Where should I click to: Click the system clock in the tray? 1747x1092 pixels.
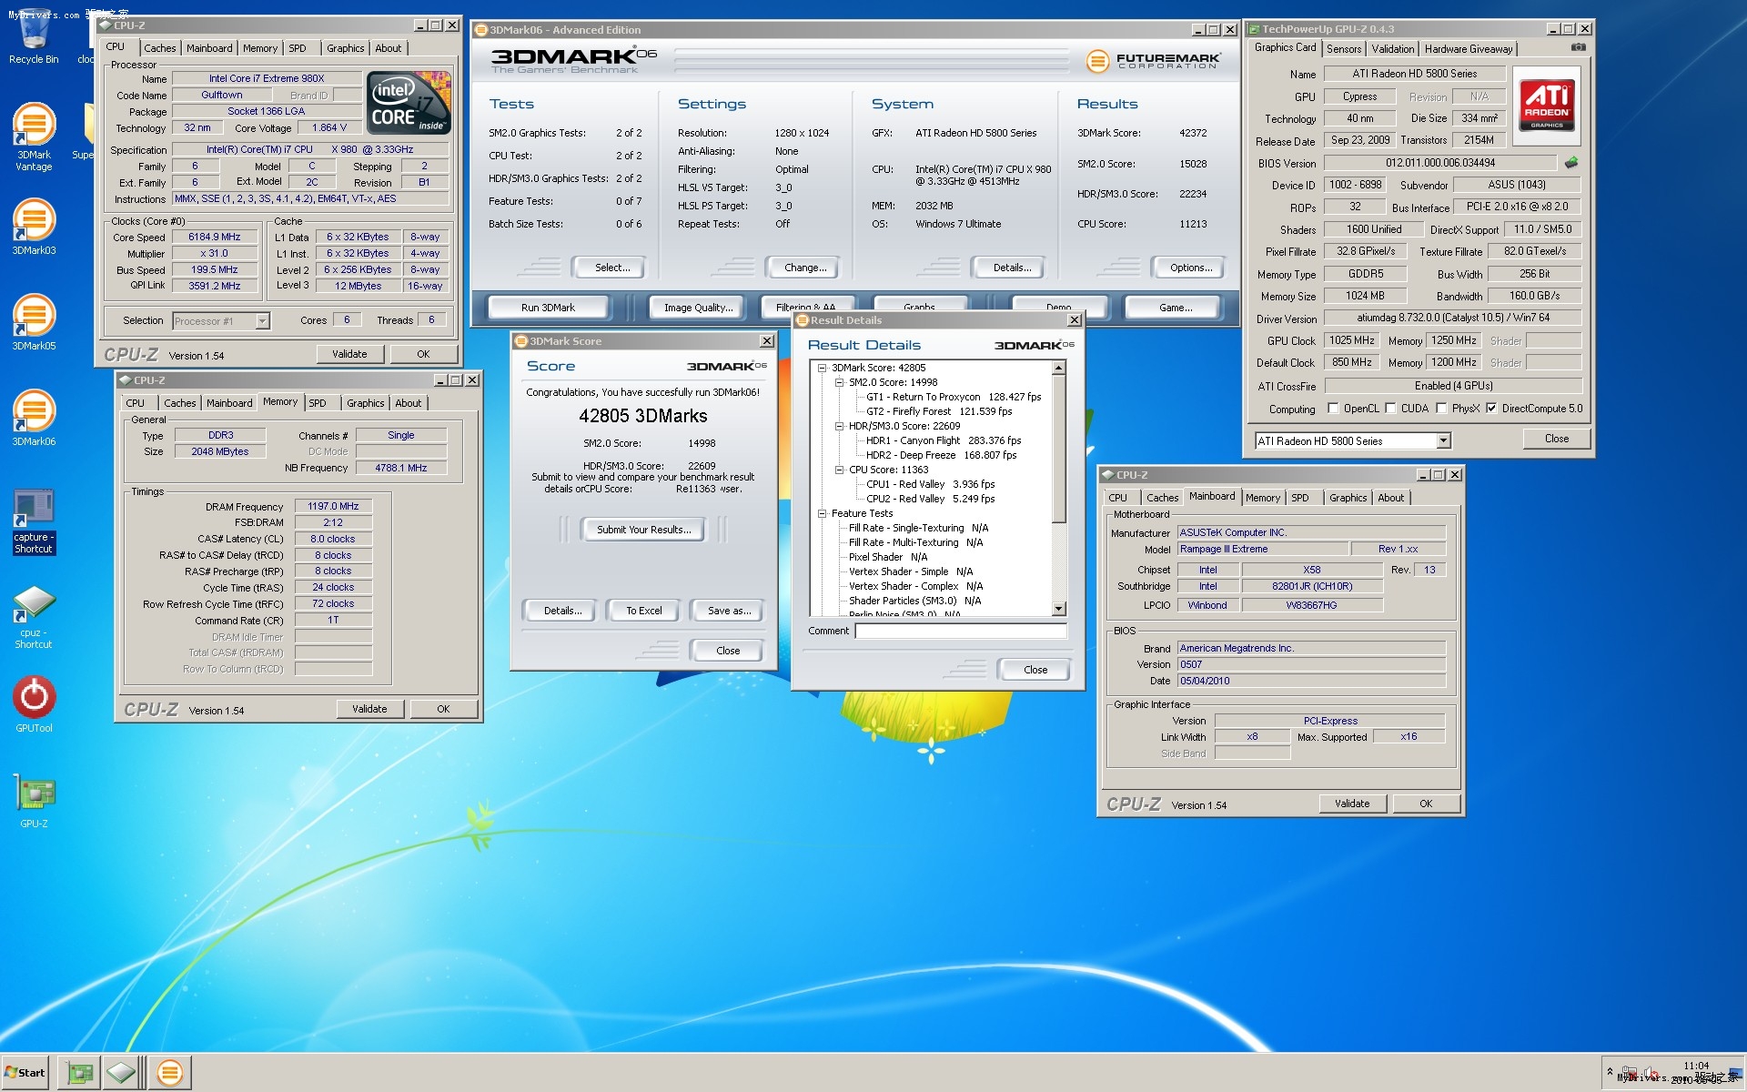[1696, 1071]
